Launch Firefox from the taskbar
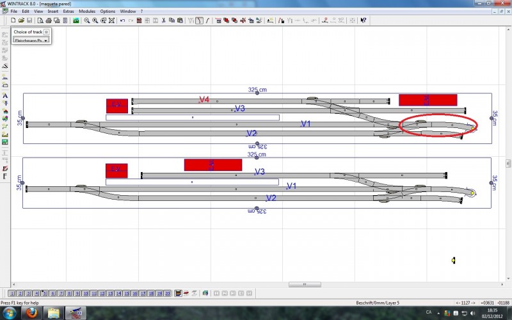Viewport: 512px width, 320px height. [x=31, y=313]
